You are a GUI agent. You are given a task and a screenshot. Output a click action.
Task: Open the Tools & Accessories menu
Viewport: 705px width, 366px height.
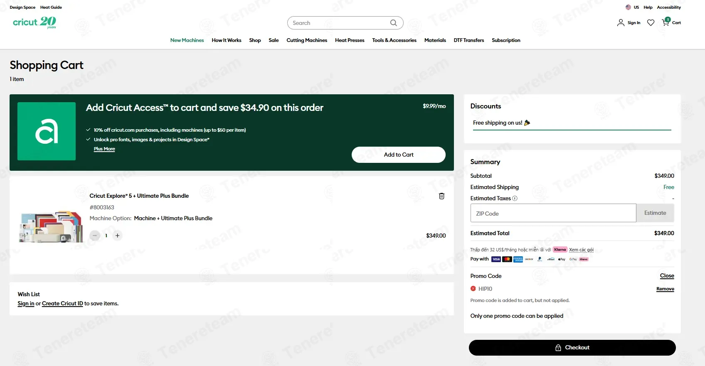394,40
